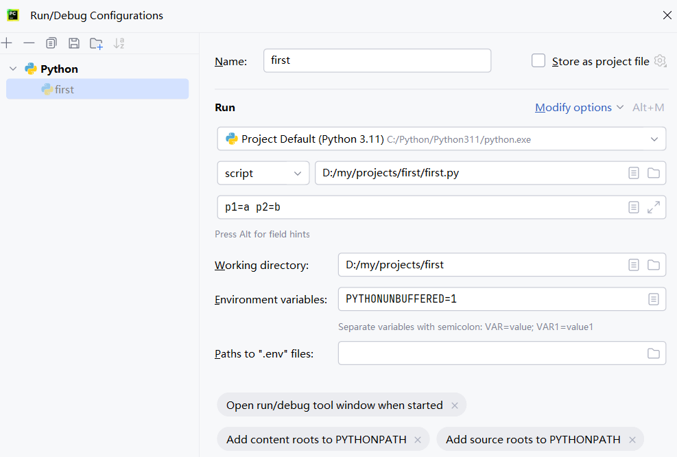Create a new configuration folder
This screenshot has height=457, width=677.
click(96, 44)
